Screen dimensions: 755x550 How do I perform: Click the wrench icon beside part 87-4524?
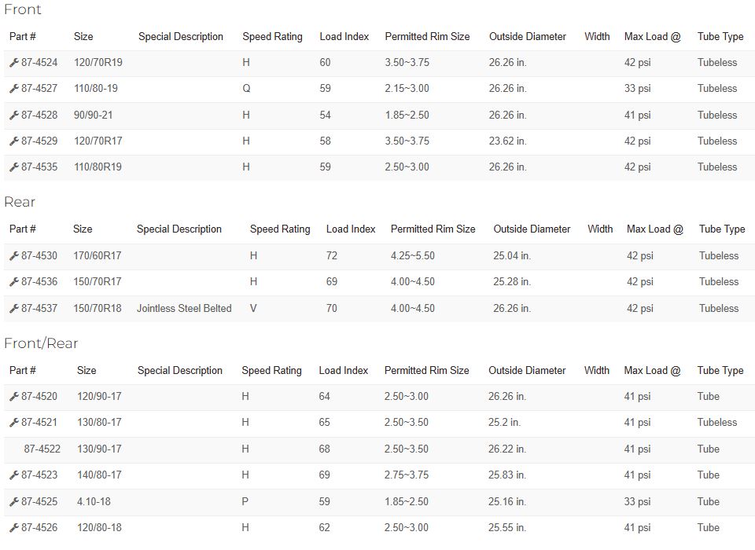14,63
